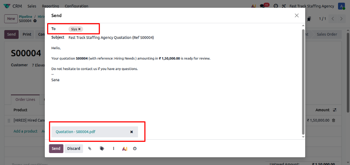Image resolution: width=350 pixels, height=165 pixels.
Task: Click the attach file paperclip icon
Action: (x=90, y=149)
